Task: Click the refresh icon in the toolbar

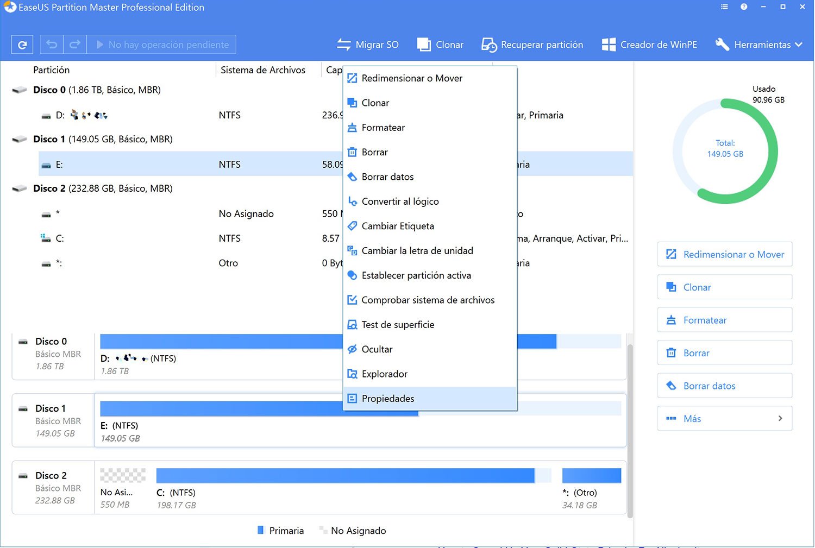Action: (22, 45)
